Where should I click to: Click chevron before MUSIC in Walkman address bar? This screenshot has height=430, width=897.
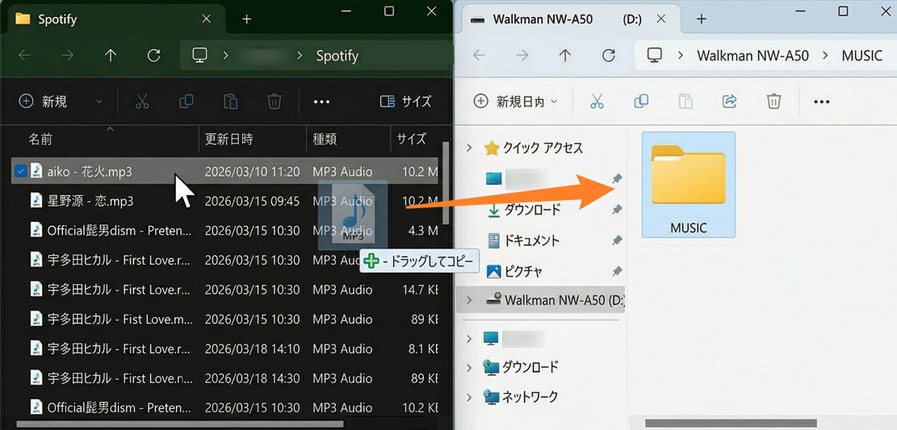pos(825,56)
